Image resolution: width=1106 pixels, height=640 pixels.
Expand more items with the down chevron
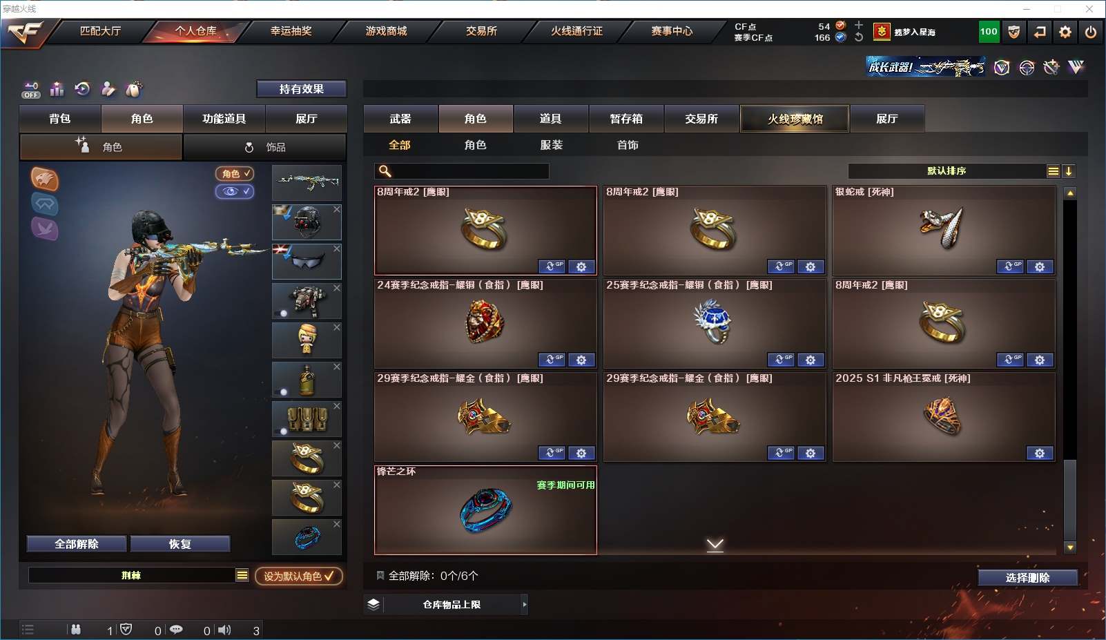click(715, 545)
